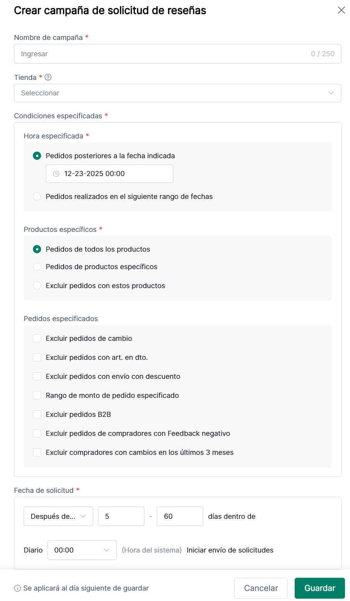Screen dimensions: 350x601
Task: Select 'Pedidos posteriores a la fecha indicada'
Action: pyautogui.click(x=37, y=156)
